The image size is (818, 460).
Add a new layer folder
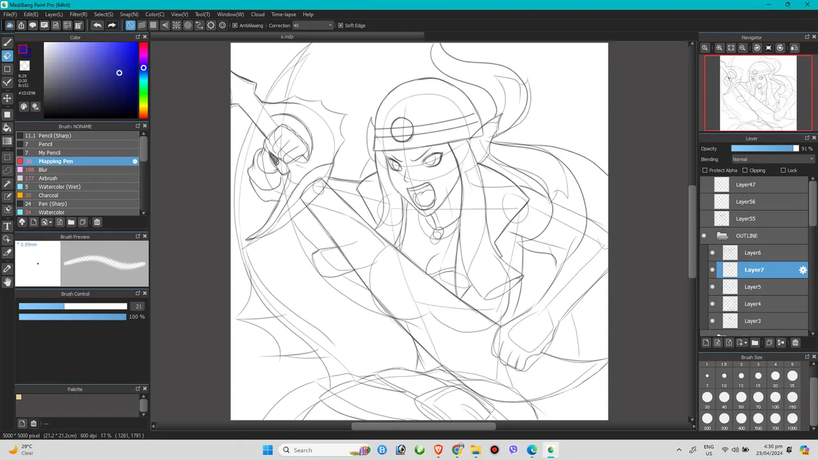pyautogui.click(x=755, y=343)
